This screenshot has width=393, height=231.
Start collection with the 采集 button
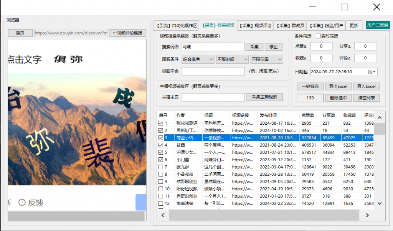[x=254, y=47]
